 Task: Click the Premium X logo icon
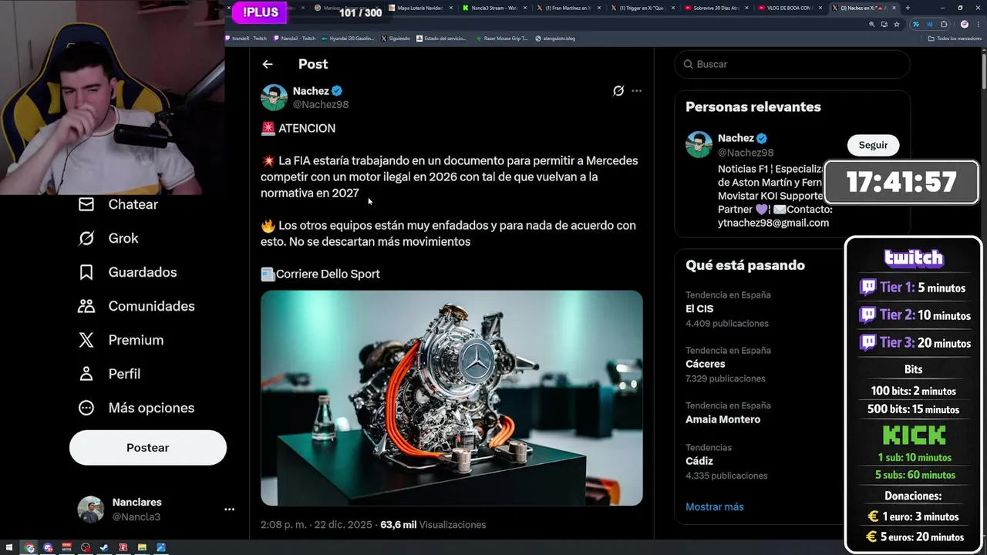pyautogui.click(x=86, y=340)
